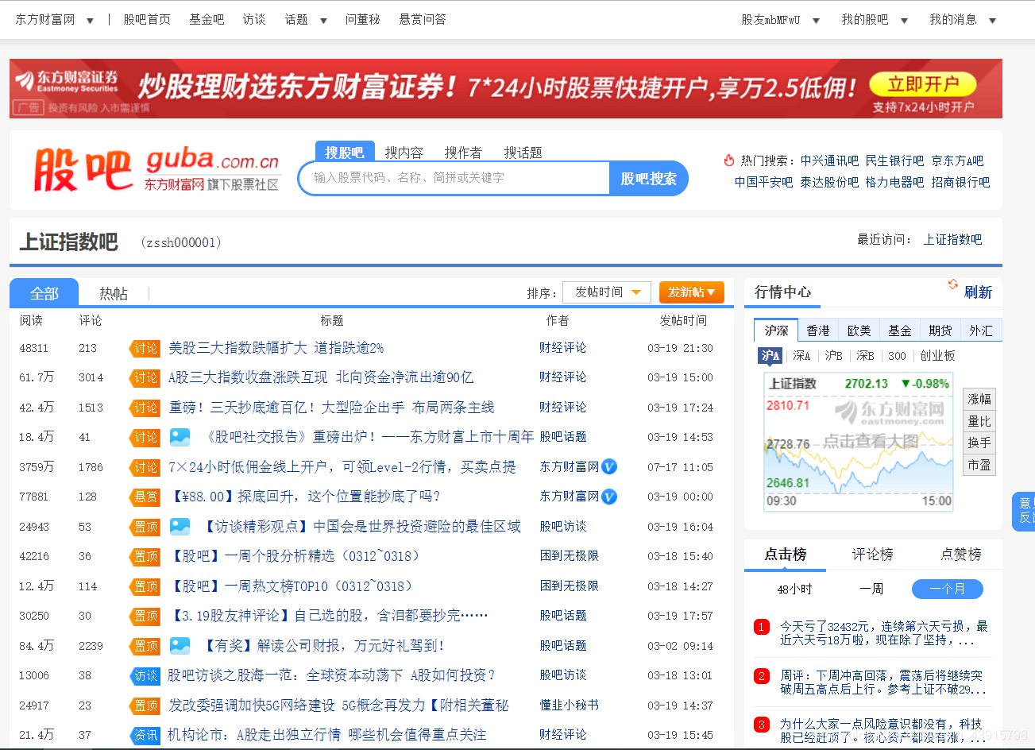Click the red rank 3 badge in 点击榜
1035x750 pixels.
pyautogui.click(x=762, y=725)
